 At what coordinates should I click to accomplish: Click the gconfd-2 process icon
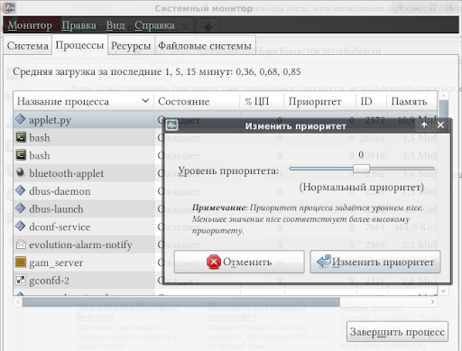coord(21,280)
